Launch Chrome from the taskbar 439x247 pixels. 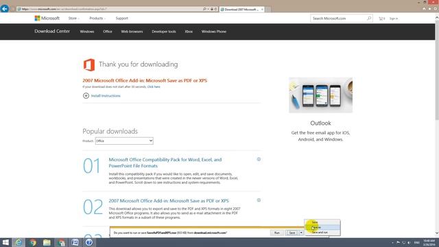pyautogui.click(x=33, y=242)
